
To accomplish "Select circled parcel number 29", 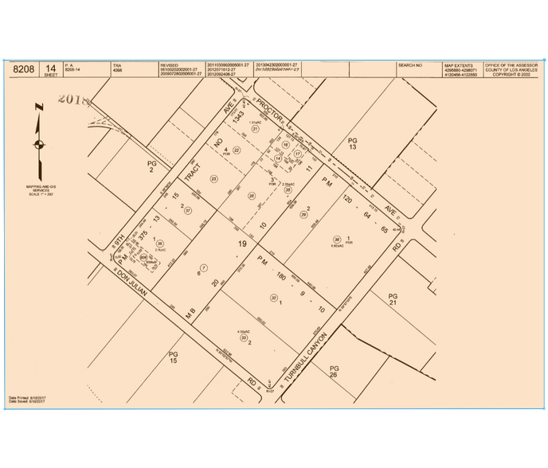I will [x=303, y=214].
